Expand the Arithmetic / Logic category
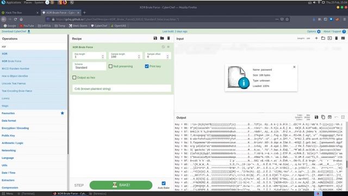The image size is (348, 196). (x=33, y=143)
